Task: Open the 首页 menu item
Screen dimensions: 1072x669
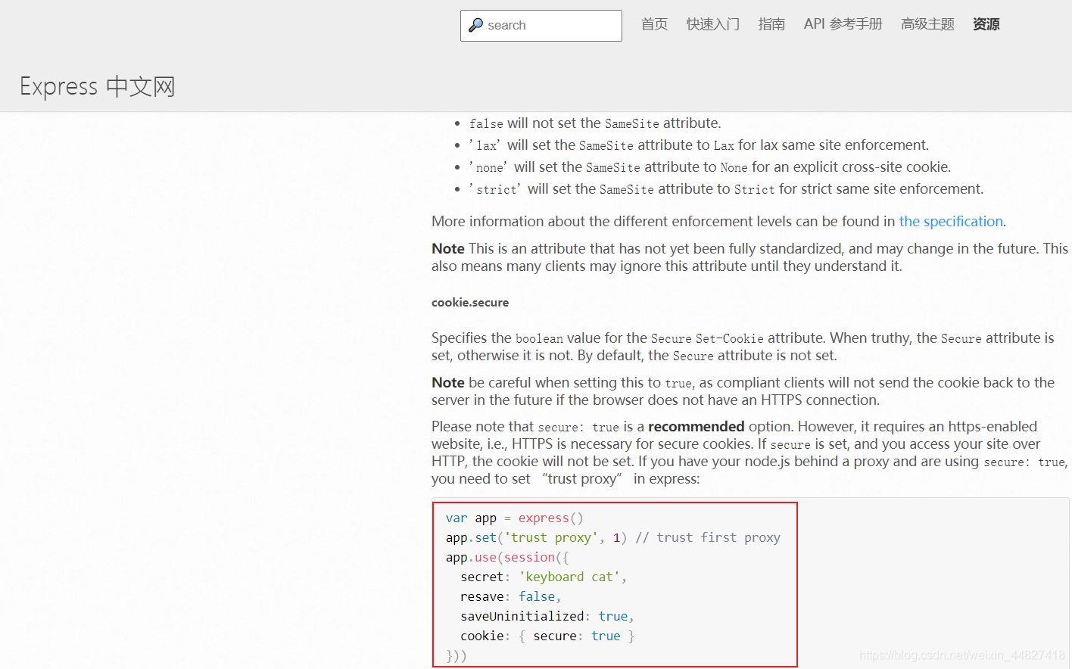Action: click(654, 24)
